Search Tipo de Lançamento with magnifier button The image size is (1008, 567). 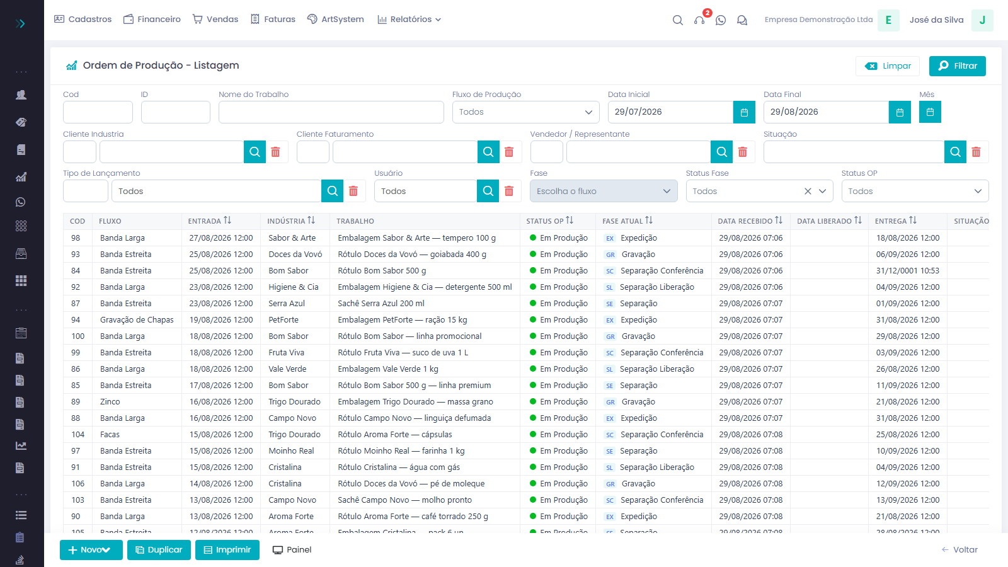333,191
